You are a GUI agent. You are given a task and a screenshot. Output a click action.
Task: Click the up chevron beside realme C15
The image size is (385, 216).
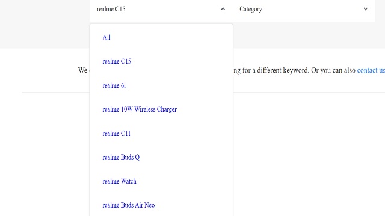(223, 9)
